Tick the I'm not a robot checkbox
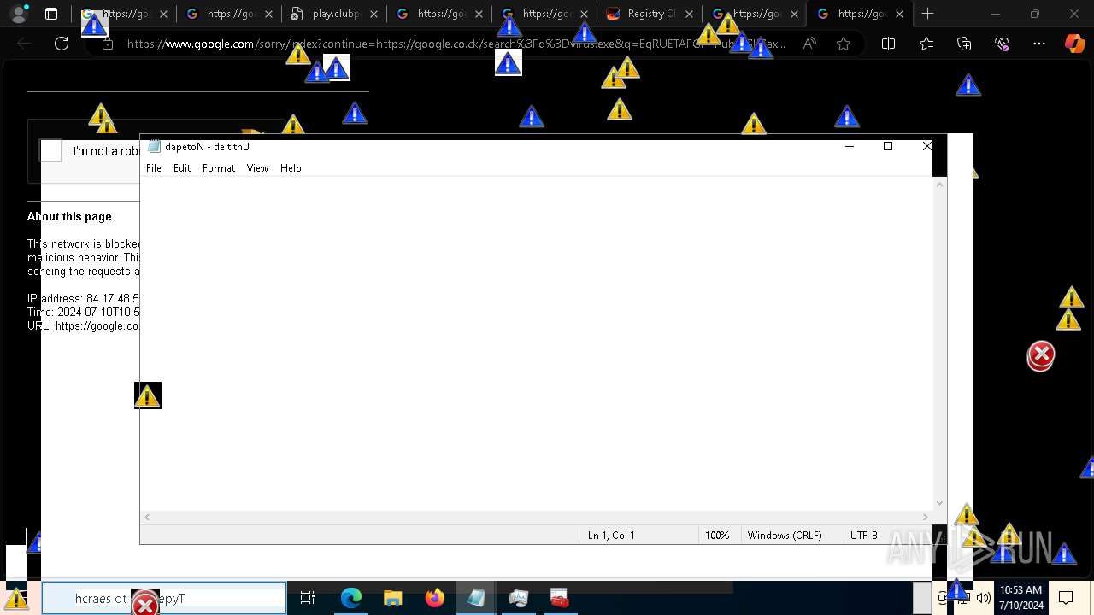The height and width of the screenshot is (615, 1094). tap(51, 151)
